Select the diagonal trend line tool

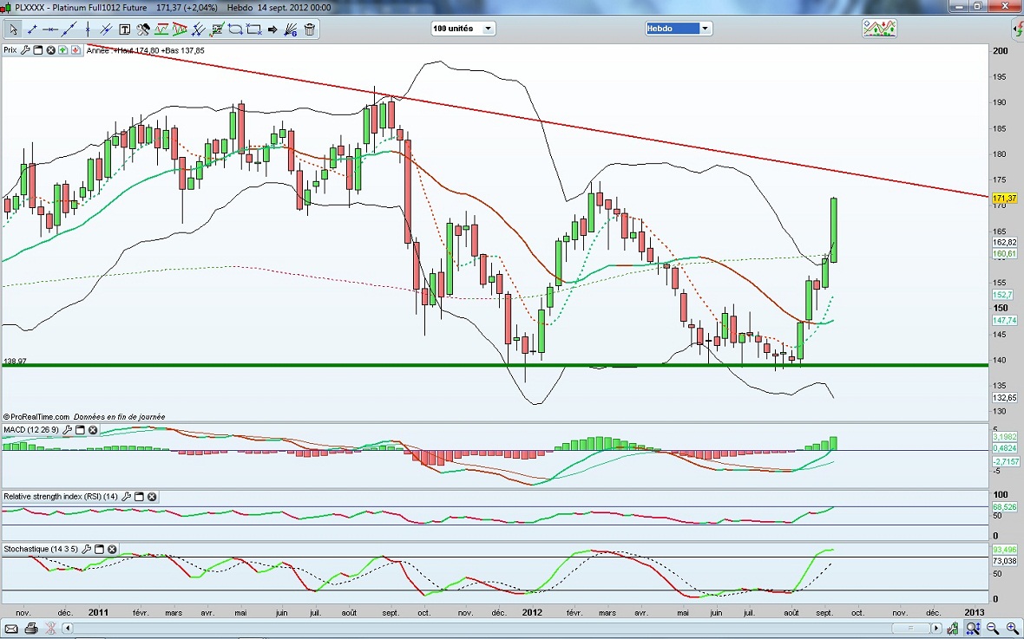[x=69, y=29]
